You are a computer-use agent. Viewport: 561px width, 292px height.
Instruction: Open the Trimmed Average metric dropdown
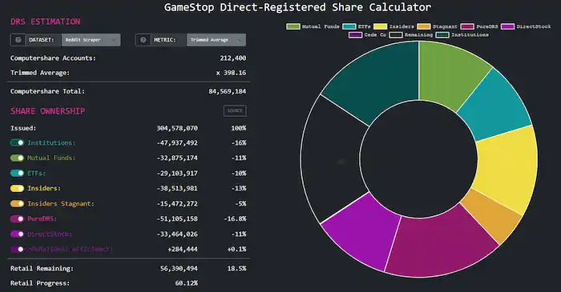click(216, 40)
